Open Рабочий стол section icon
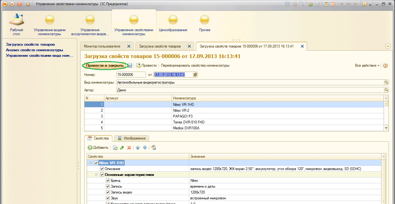395x204 pixels. click(x=16, y=20)
